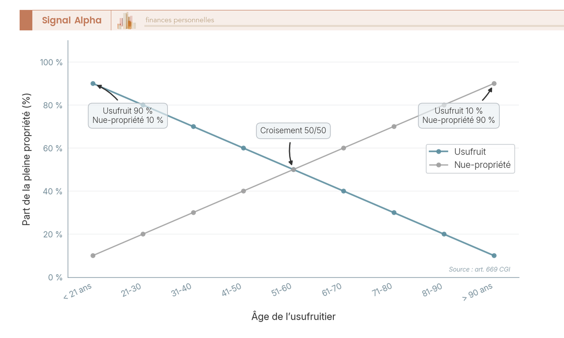Select the Nue-propriété point at 41-50
This screenshot has width=564, height=338.
coord(243,191)
